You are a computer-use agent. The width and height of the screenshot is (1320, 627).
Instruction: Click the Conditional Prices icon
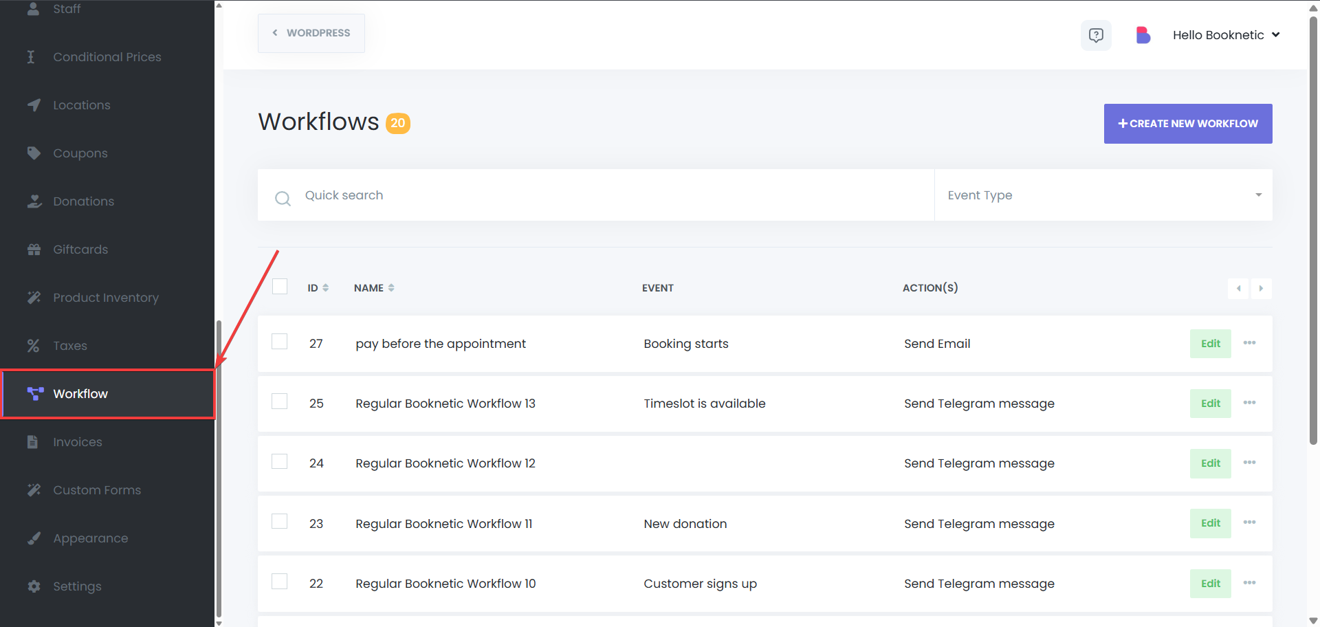tap(31, 57)
